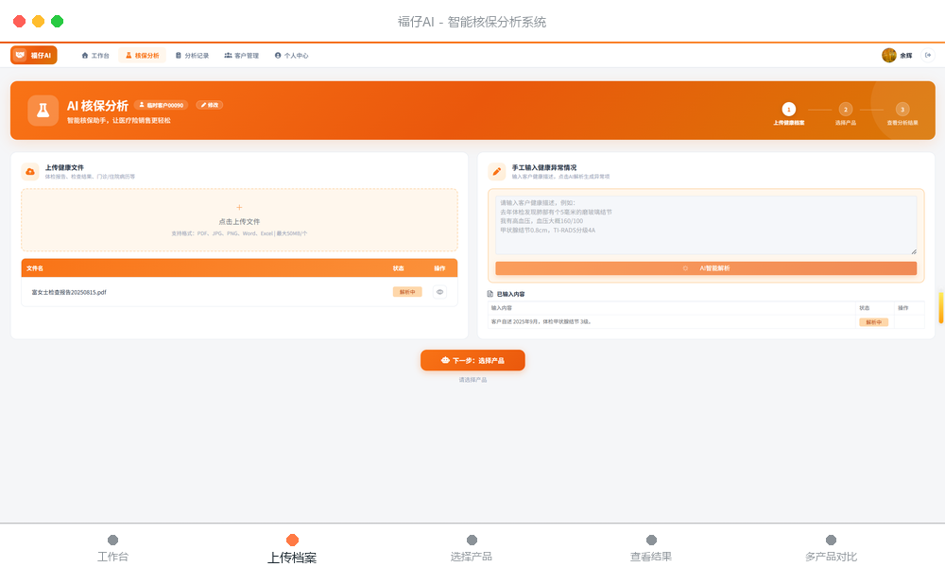
Task: Open the 工作台 nav item
Action: (x=95, y=56)
